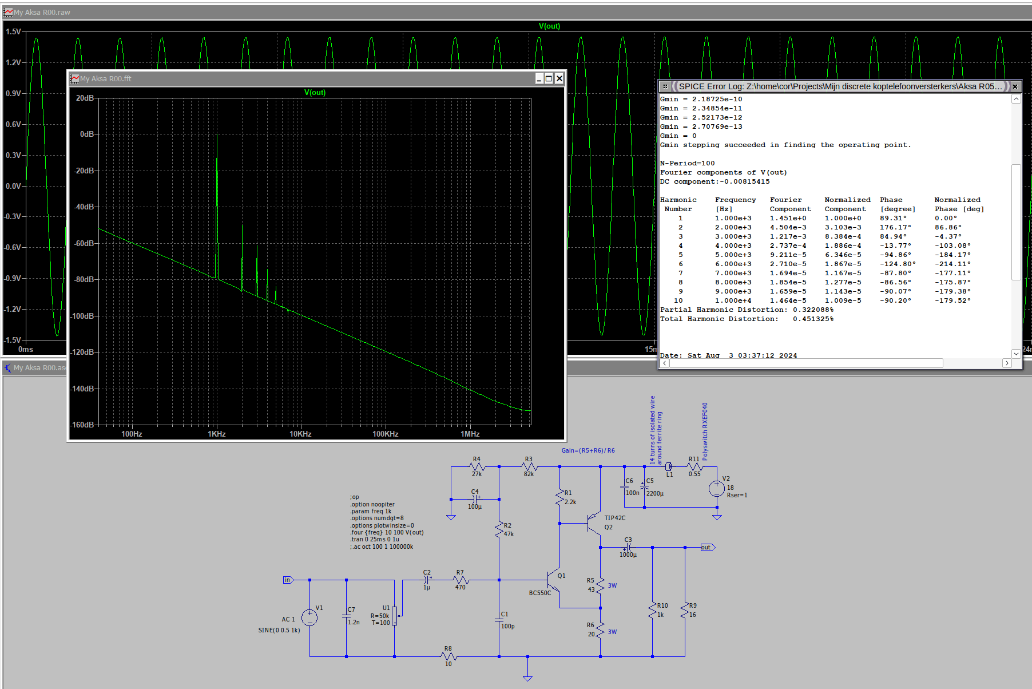Select the R8 10 ohm resistor
1032x689 pixels.
(448, 656)
